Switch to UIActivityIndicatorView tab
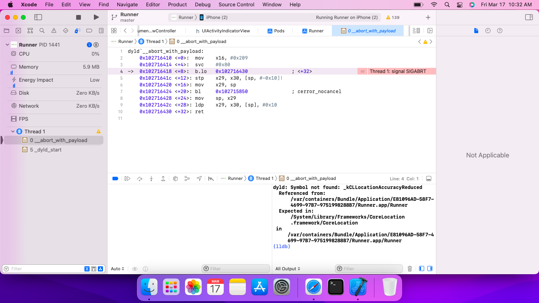 pos(223,31)
